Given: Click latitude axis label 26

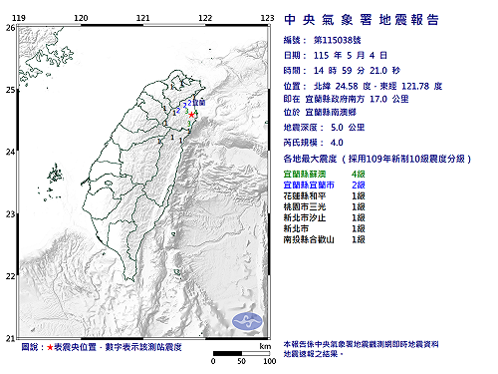Looking at the screenshot, I should (10, 28).
